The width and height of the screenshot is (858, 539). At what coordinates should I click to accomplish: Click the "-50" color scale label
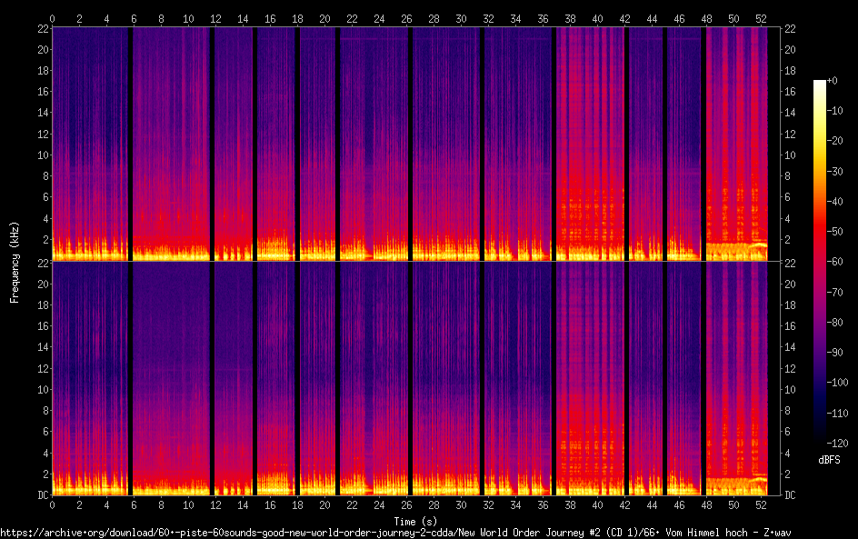pyautogui.click(x=835, y=232)
